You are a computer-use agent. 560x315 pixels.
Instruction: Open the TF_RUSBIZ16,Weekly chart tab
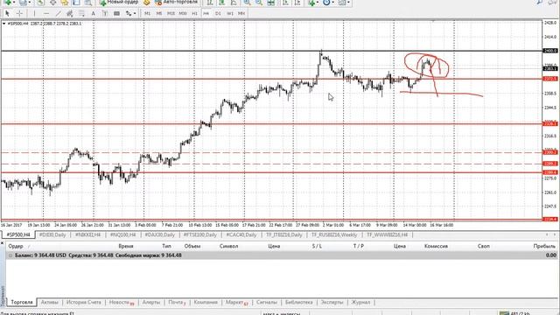(x=334, y=234)
